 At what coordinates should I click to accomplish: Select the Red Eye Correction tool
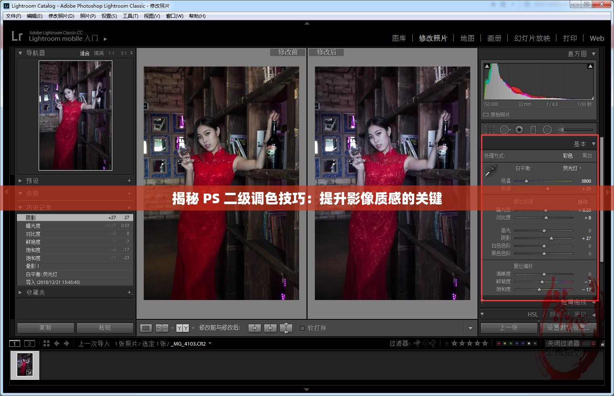pyautogui.click(x=519, y=129)
